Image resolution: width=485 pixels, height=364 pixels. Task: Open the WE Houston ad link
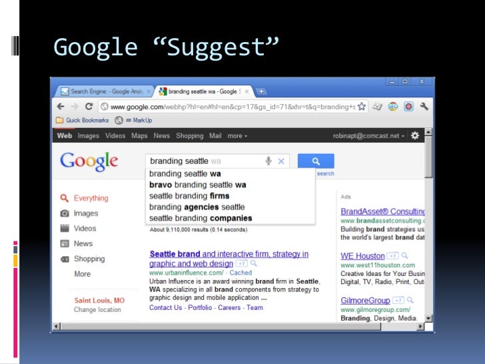click(x=362, y=256)
